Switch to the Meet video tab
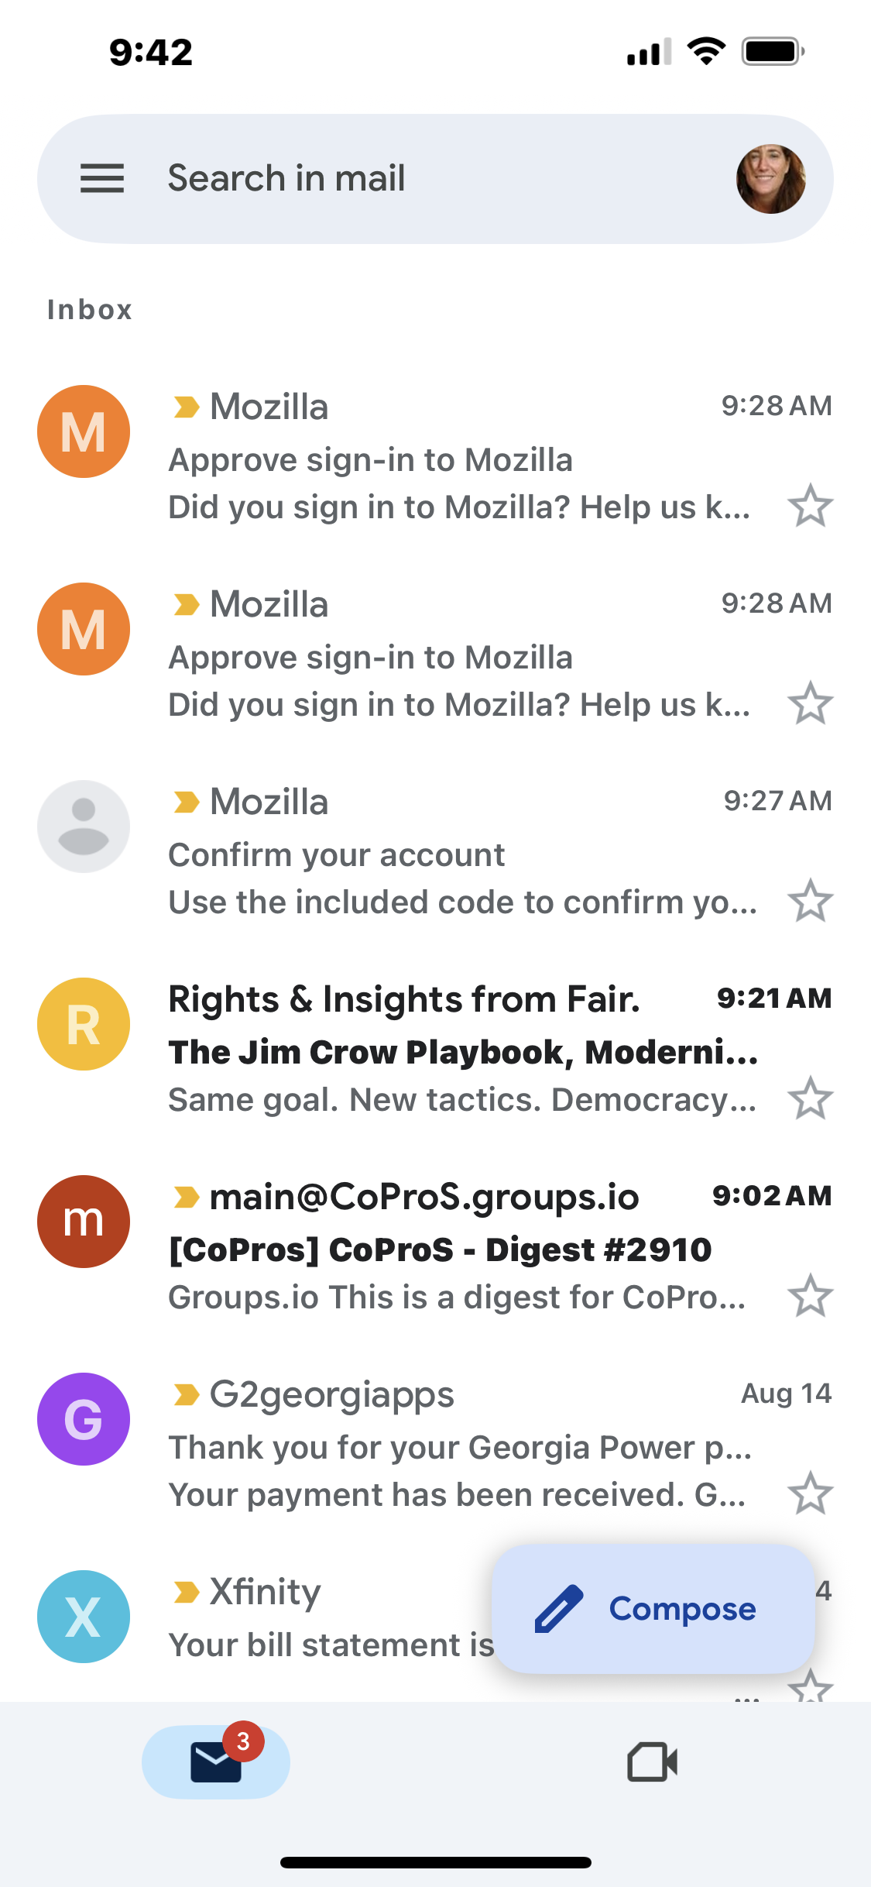871x1887 pixels. [x=652, y=1762]
